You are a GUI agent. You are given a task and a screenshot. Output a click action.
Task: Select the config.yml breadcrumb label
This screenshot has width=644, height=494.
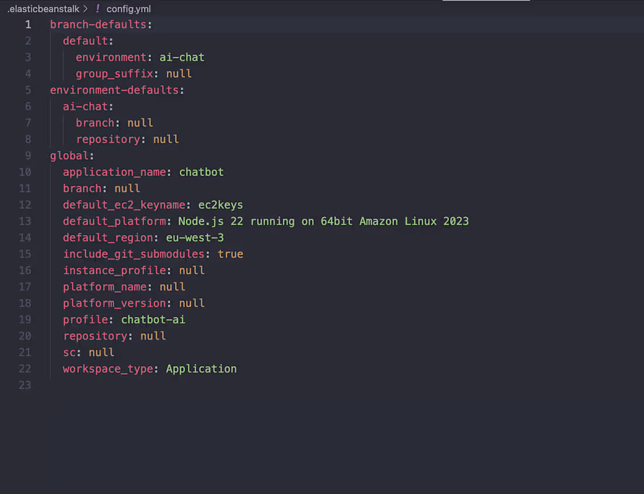[x=128, y=9]
